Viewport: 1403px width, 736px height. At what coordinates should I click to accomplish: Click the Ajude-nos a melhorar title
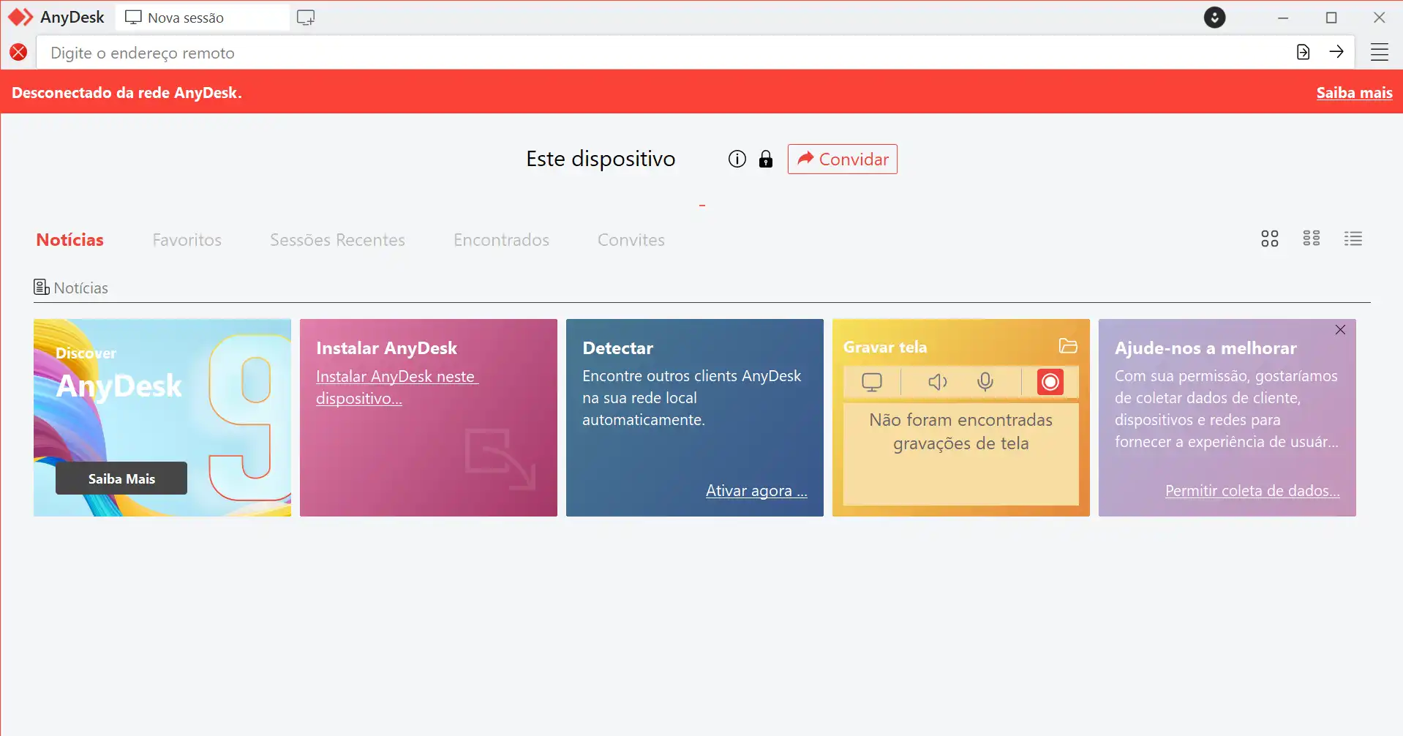click(1205, 348)
